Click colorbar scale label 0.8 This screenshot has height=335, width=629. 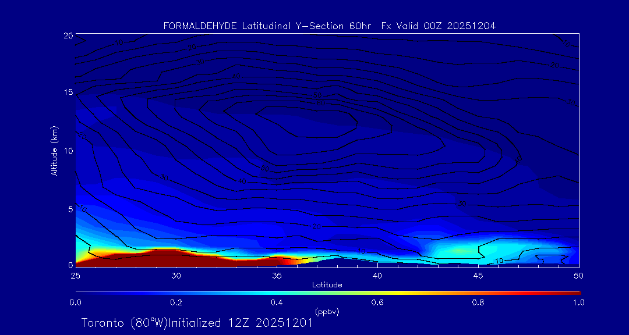pyautogui.click(x=478, y=303)
